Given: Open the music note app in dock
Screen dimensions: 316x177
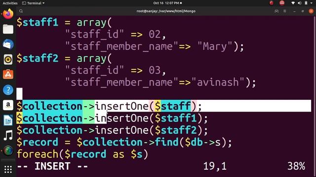Looking at the screenshot, I should (8, 135).
